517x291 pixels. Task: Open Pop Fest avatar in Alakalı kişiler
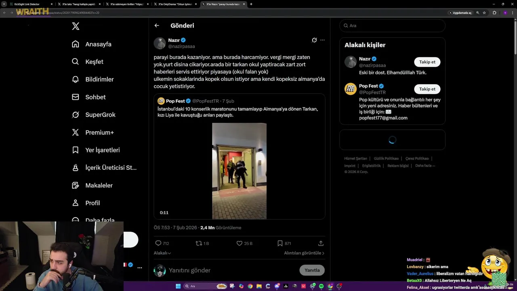351,89
